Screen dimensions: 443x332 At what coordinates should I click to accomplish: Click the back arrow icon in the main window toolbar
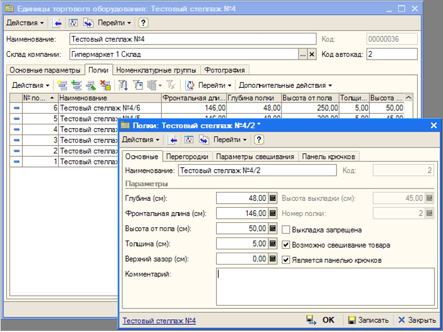[56, 23]
